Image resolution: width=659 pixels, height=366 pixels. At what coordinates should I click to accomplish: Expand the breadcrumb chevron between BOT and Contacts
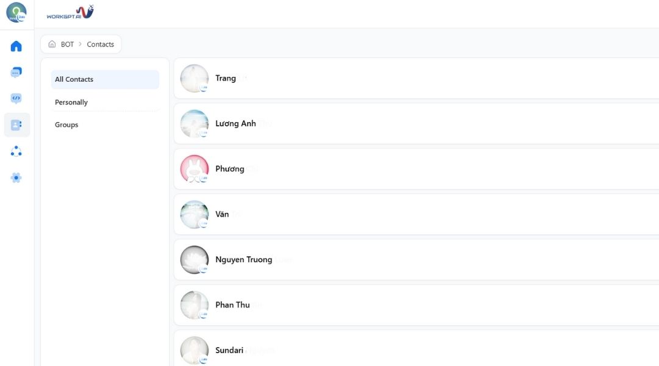(80, 43)
